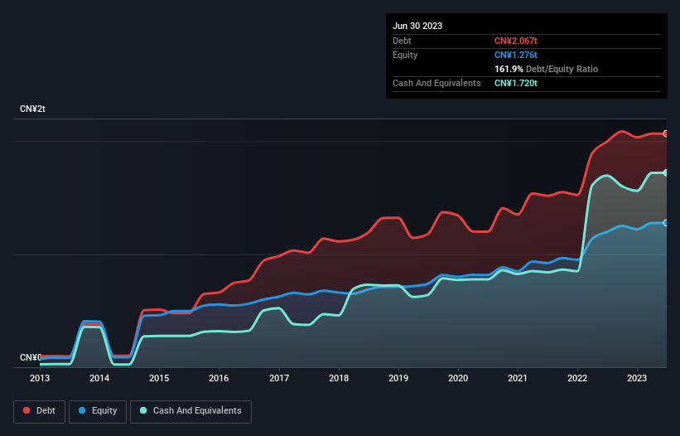
Task: Click the CN¥1.276t equity value
Action: (x=516, y=55)
